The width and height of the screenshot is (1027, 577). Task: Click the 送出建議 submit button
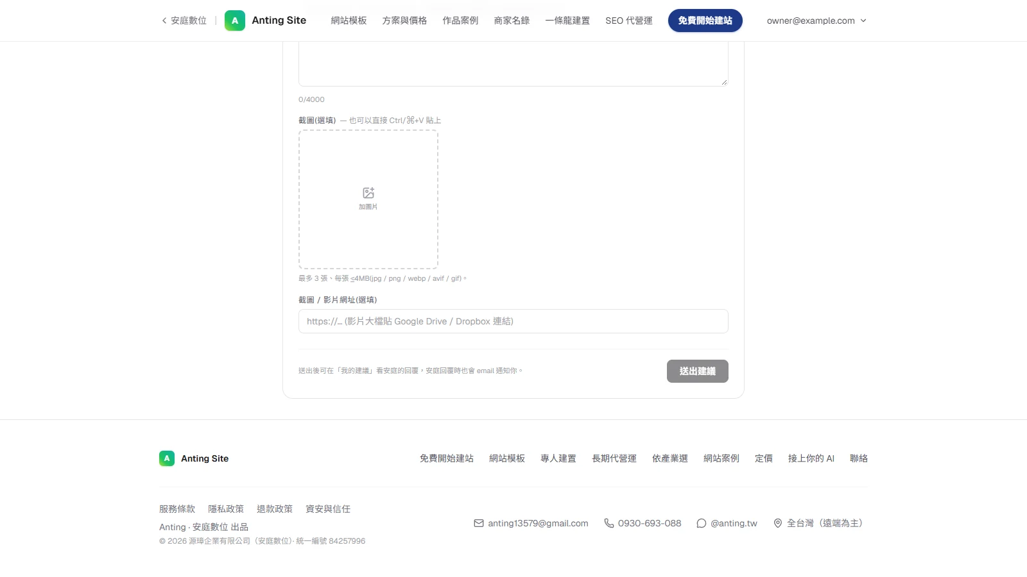click(698, 371)
